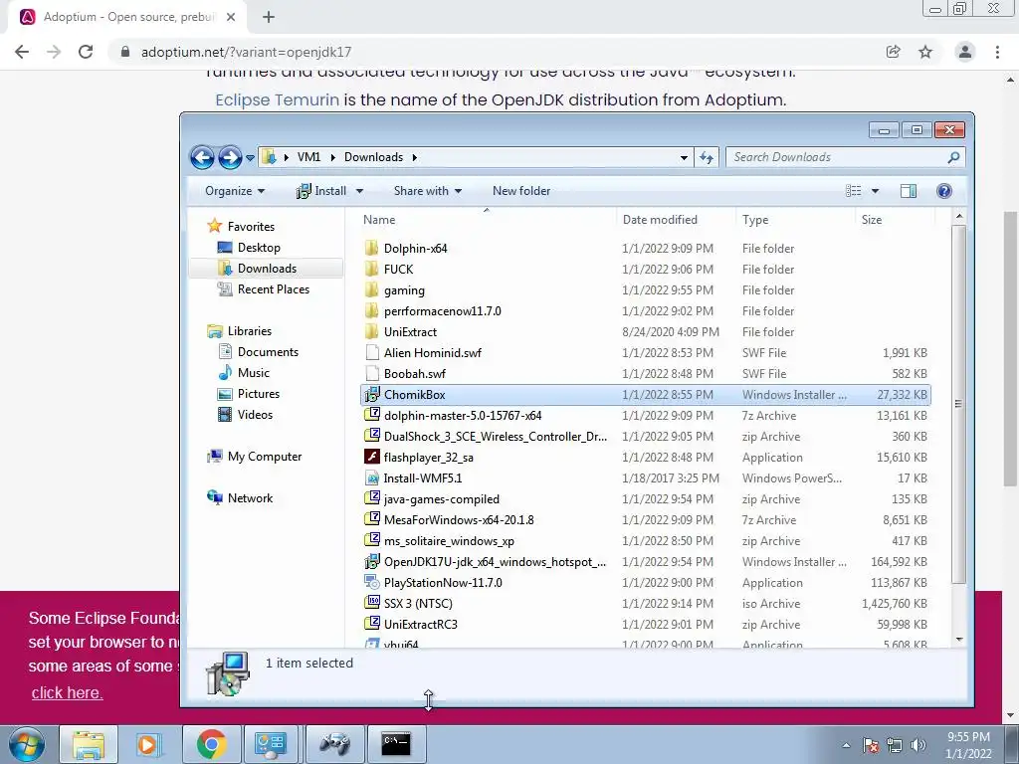Select DualShock_3_SCE_Wireless_Controller zip icon
1019x764 pixels.
pyautogui.click(x=372, y=436)
